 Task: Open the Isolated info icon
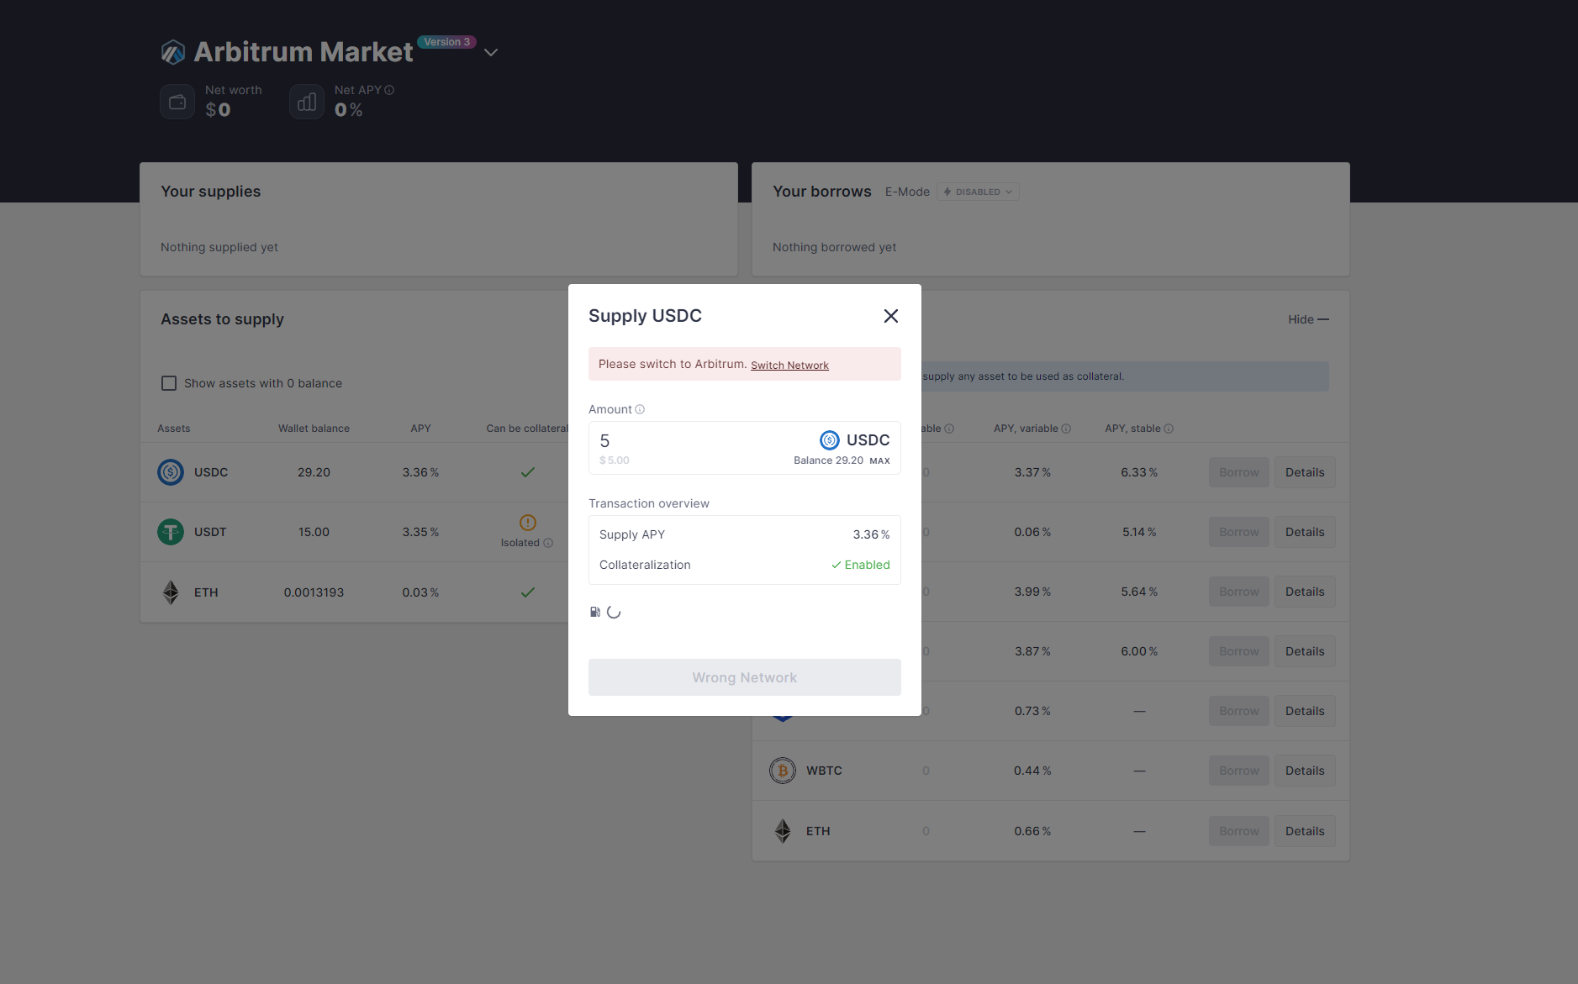(548, 543)
